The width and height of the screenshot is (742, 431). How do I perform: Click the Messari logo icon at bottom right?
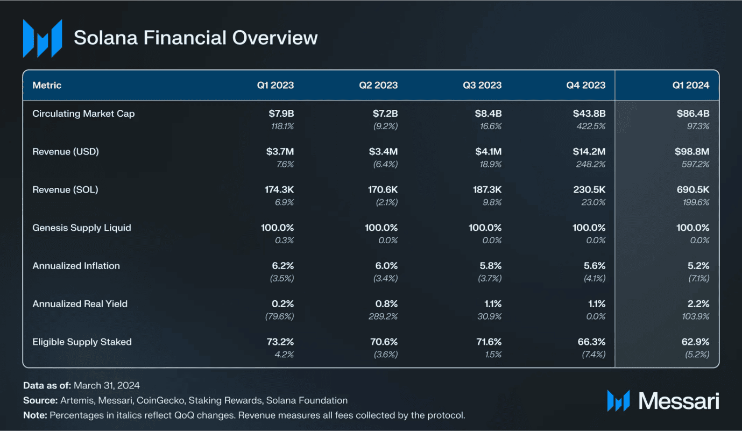point(618,401)
